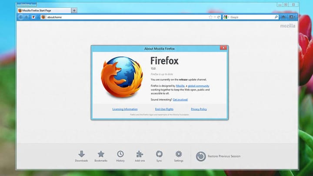Open the Firefox application menu button

click(x=27, y=5)
